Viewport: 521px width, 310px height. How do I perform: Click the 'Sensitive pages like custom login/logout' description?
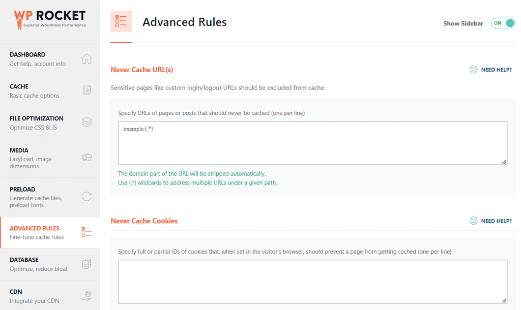click(x=218, y=88)
